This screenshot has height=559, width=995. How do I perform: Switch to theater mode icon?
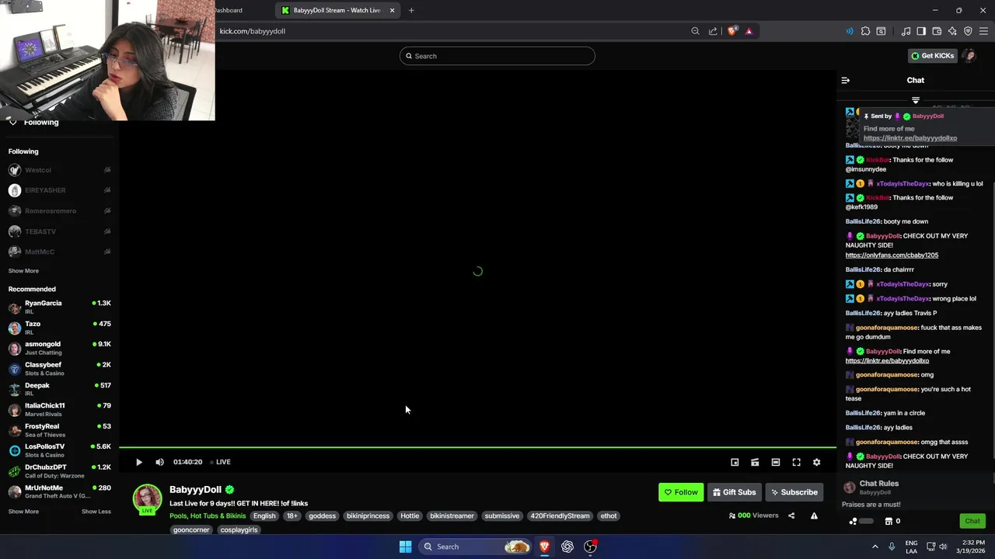click(x=776, y=462)
